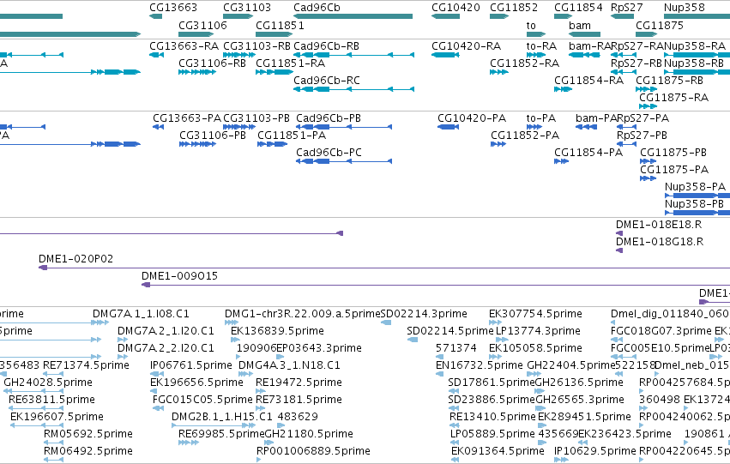This screenshot has height=464, width=730.
Task: Click the CG13663 gene label
Action: (173, 8)
